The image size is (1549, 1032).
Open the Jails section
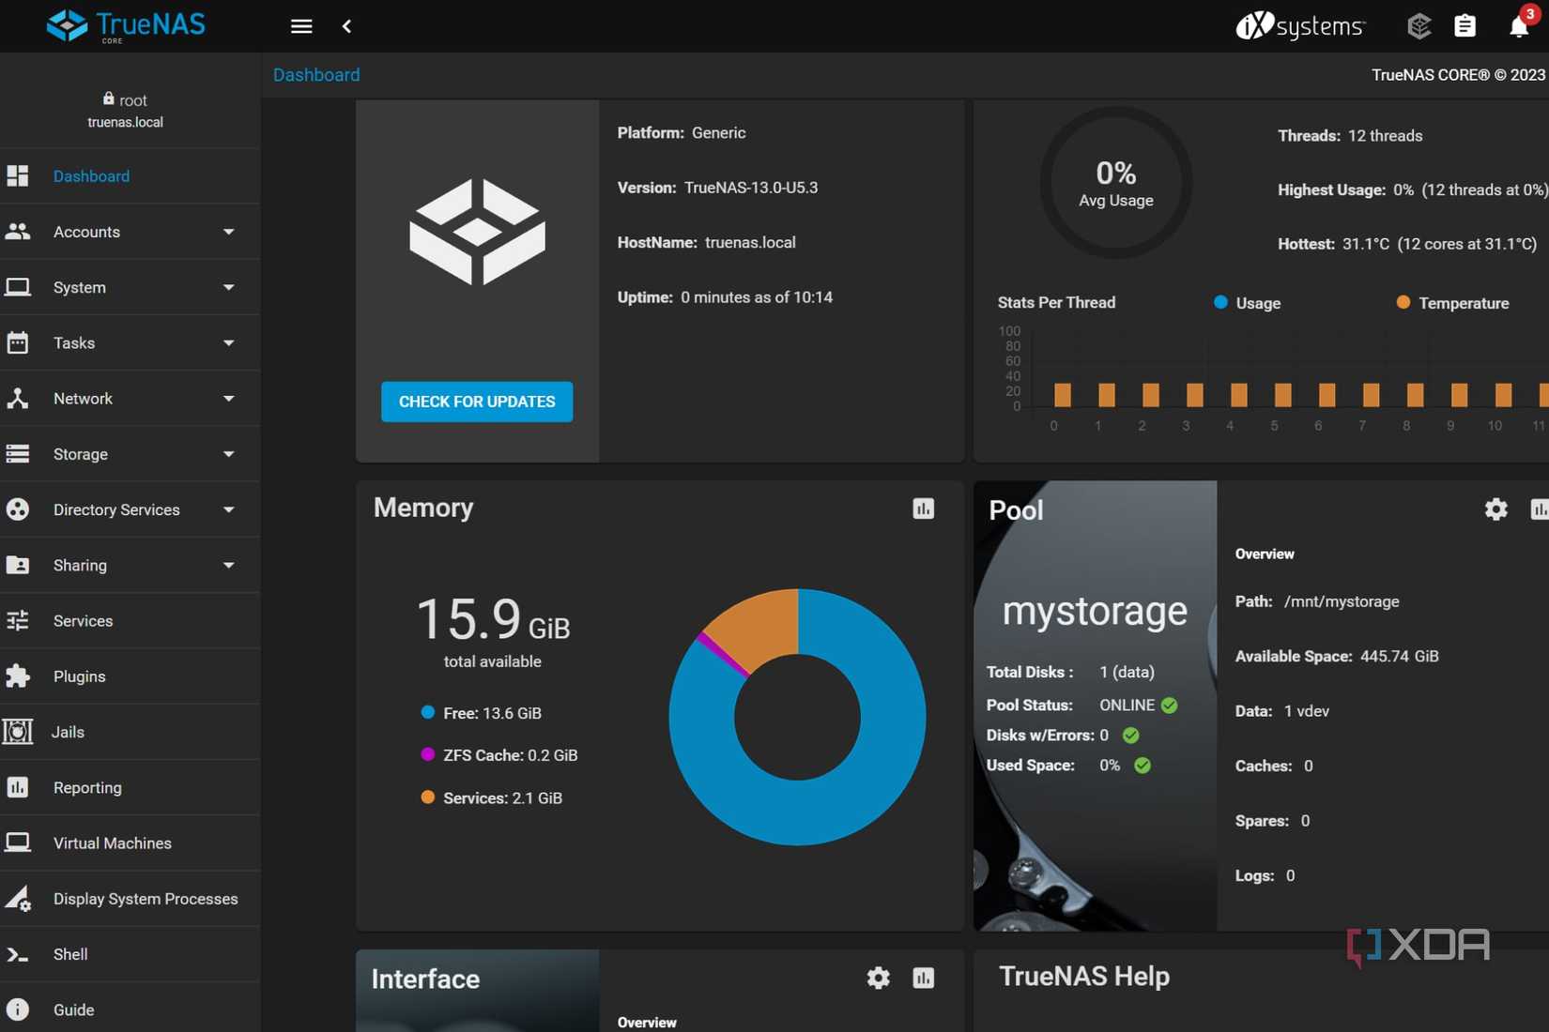[x=68, y=732]
